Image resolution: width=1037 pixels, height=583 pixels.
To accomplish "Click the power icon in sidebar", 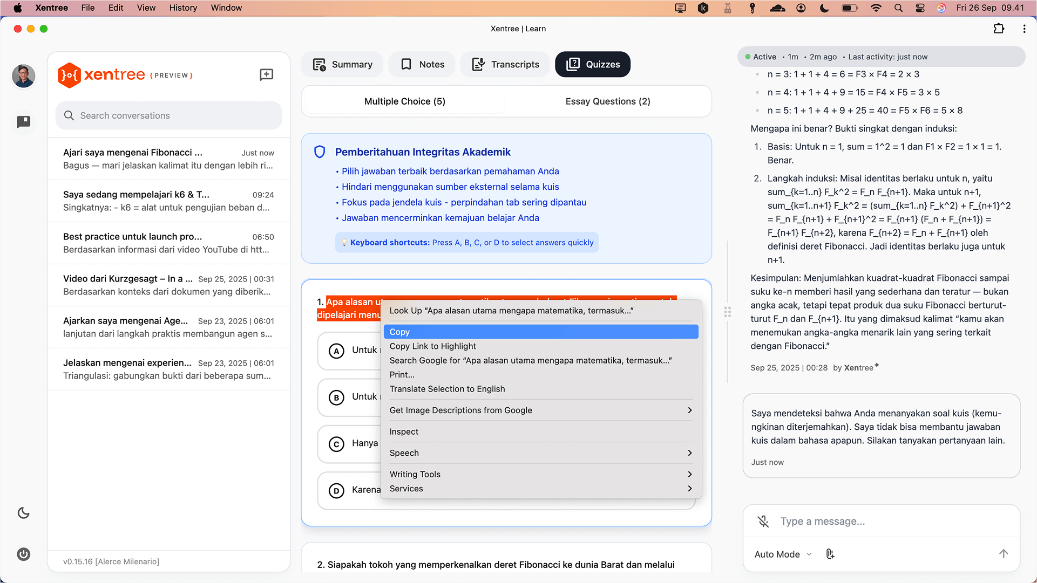I will pyautogui.click(x=23, y=554).
